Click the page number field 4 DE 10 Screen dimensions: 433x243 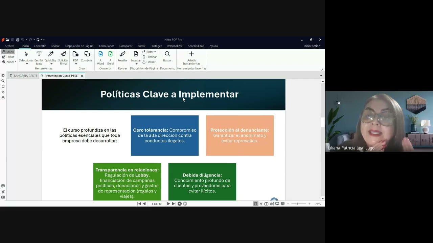click(157, 204)
